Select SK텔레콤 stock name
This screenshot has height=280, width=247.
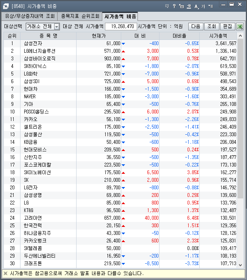(x=33, y=249)
